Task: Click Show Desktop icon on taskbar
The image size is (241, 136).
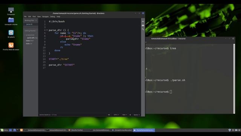Action: 11,130
